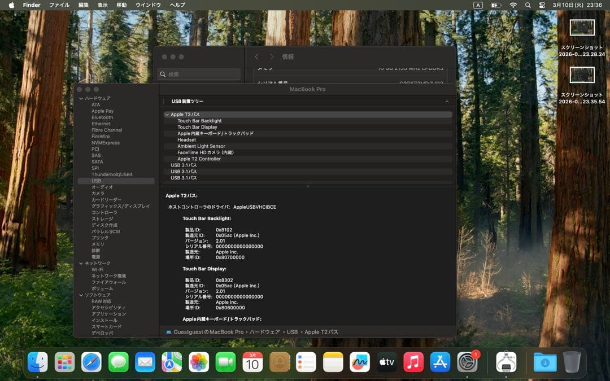Open Maps from the Dock
This screenshot has width=610, height=381.
click(x=172, y=362)
